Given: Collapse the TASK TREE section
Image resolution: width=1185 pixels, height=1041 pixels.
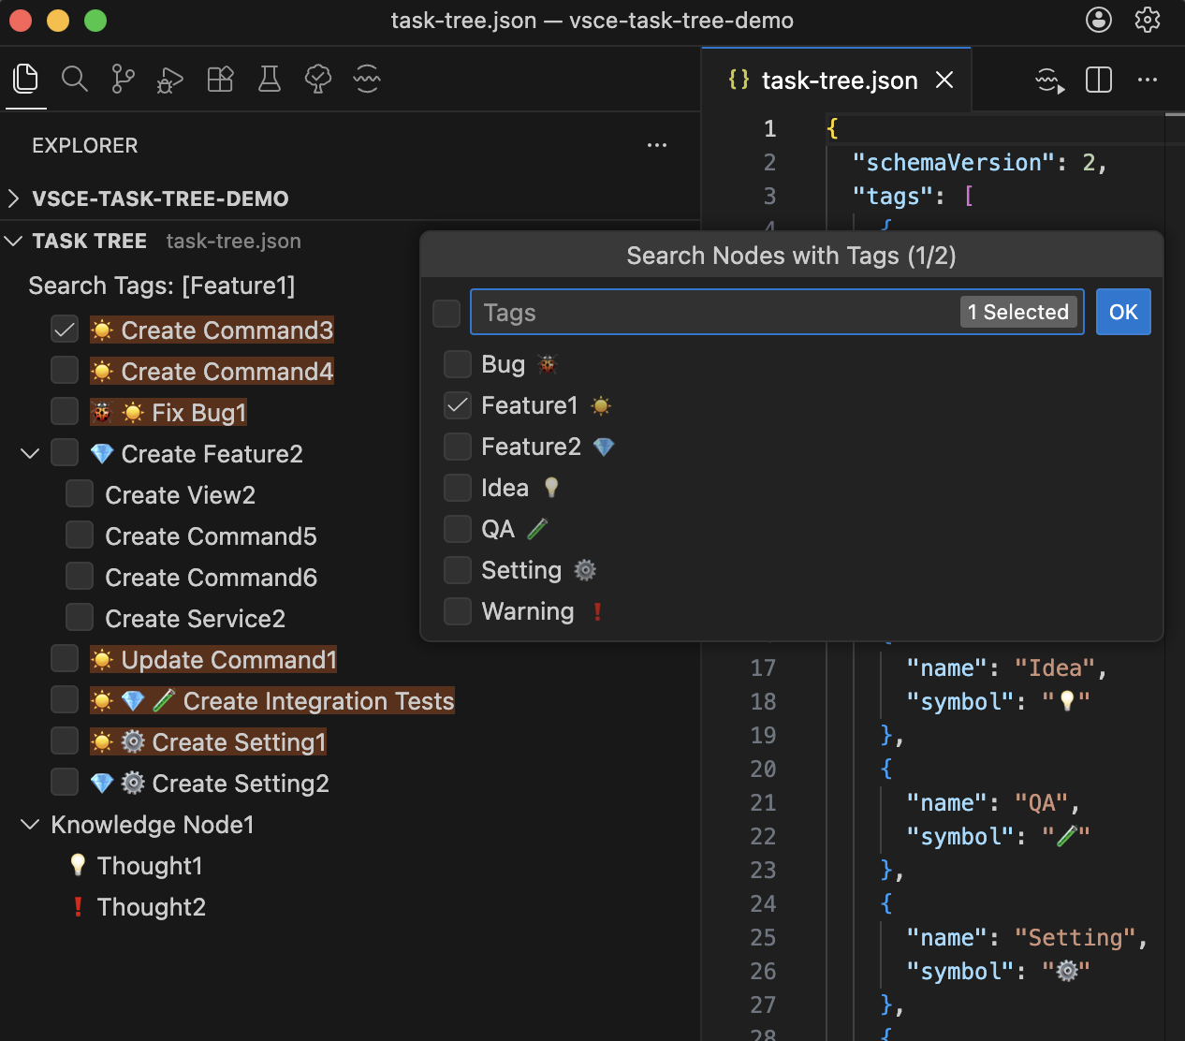Looking at the screenshot, I should [14, 241].
